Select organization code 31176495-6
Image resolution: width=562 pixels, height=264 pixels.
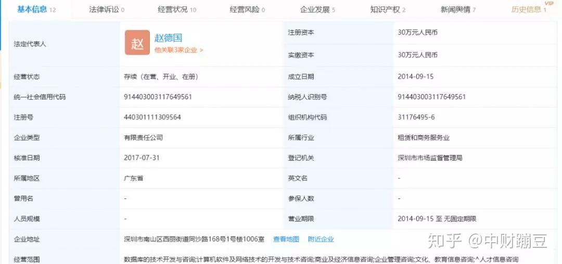click(416, 117)
